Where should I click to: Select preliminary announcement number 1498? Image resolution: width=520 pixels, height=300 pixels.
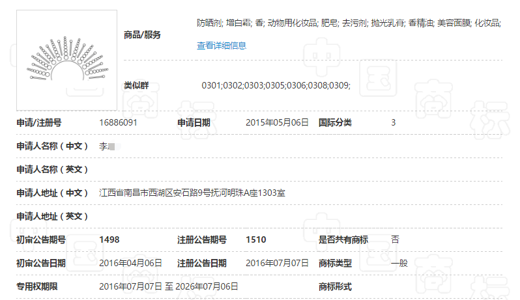pos(109,239)
